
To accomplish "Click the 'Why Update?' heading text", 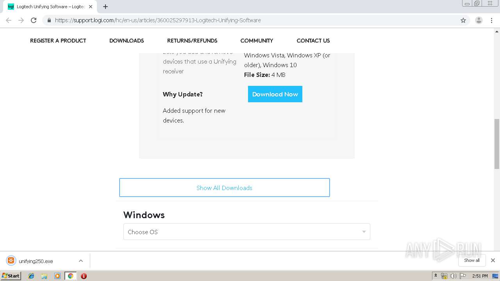I will [183, 94].
